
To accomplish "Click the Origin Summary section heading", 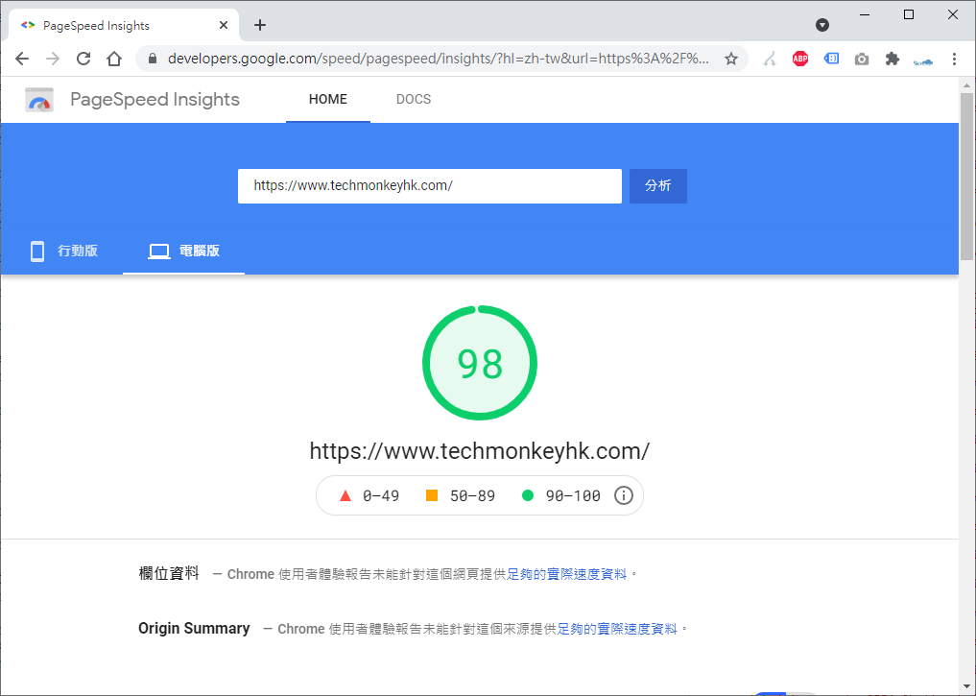I will click(x=194, y=629).
